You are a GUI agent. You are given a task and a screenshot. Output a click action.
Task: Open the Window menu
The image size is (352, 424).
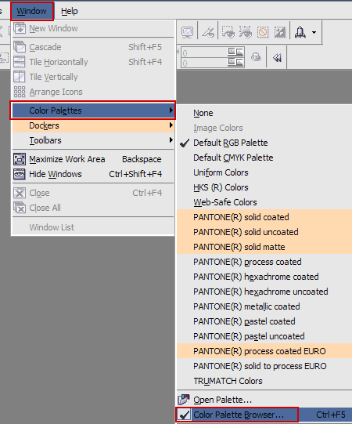(x=32, y=11)
